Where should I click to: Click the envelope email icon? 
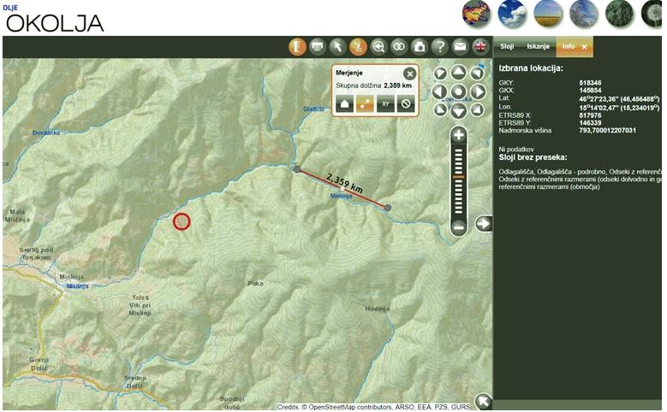click(461, 47)
